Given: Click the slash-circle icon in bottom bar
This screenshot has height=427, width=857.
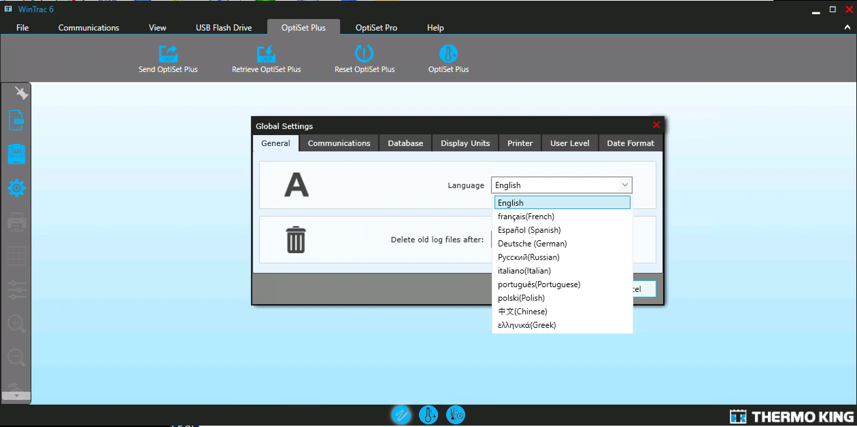Looking at the screenshot, I should pyautogui.click(x=401, y=415).
